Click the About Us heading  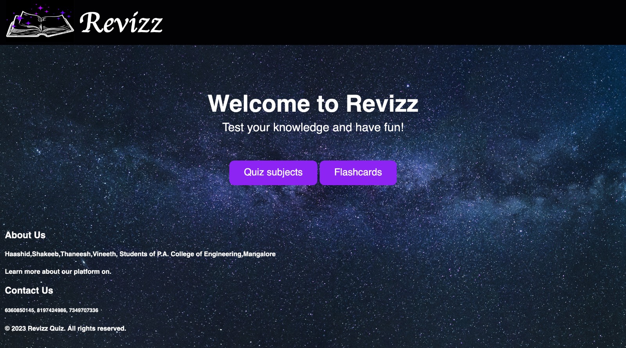25,235
